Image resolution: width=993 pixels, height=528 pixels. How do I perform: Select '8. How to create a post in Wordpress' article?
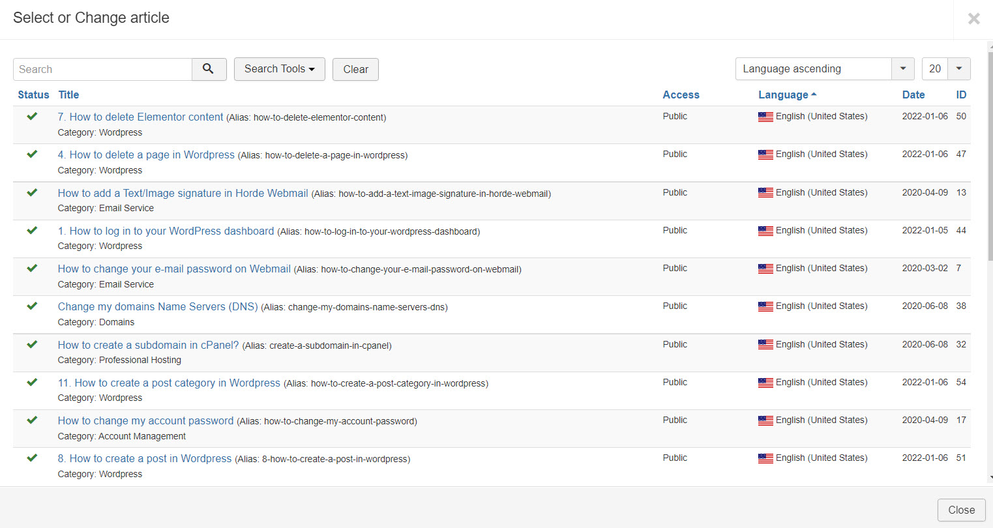[144, 458]
